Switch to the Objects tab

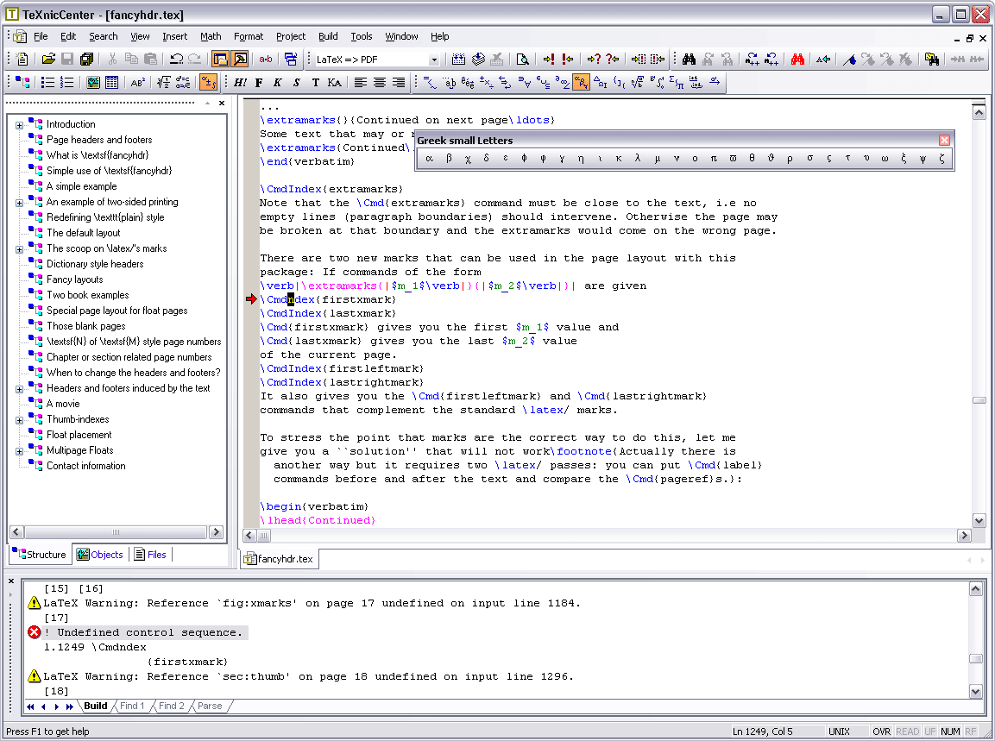click(99, 554)
